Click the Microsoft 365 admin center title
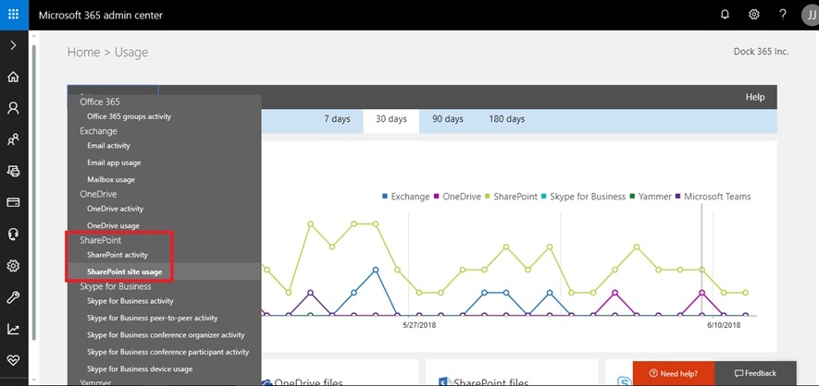 click(x=101, y=15)
